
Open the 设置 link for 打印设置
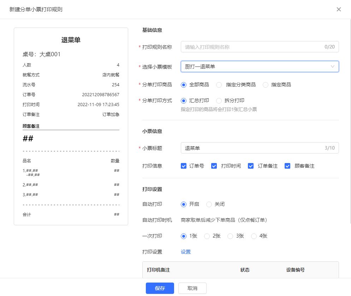pyautogui.click(x=186, y=252)
